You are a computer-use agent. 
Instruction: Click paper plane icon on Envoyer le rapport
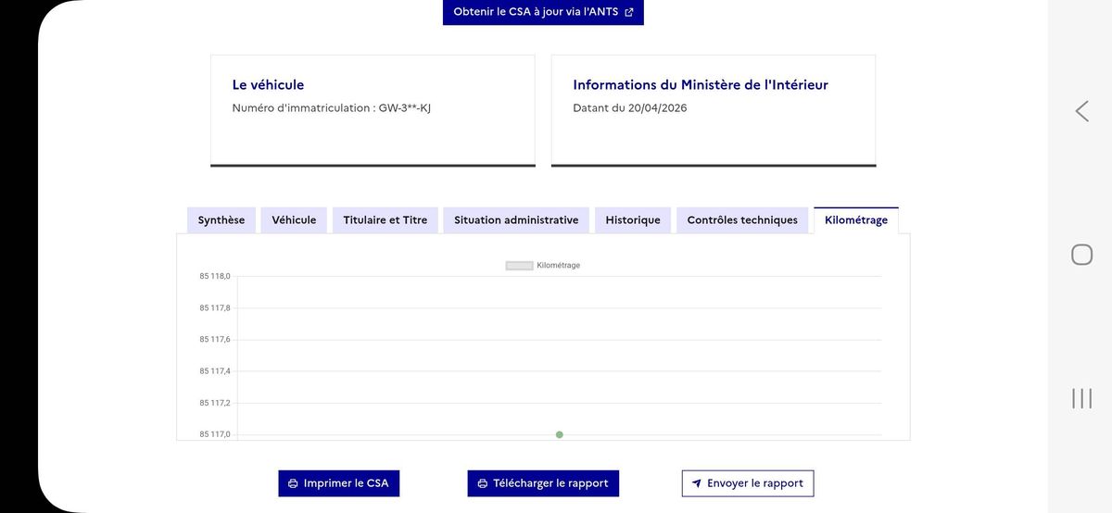click(x=697, y=483)
